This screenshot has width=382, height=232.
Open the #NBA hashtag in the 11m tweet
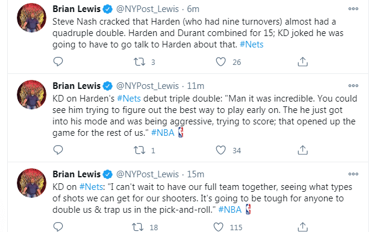click(x=163, y=133)
